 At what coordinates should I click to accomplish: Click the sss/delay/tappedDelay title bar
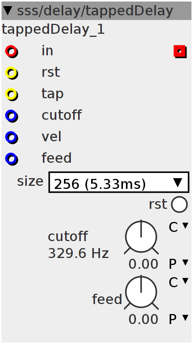click(x=96, y=11)
